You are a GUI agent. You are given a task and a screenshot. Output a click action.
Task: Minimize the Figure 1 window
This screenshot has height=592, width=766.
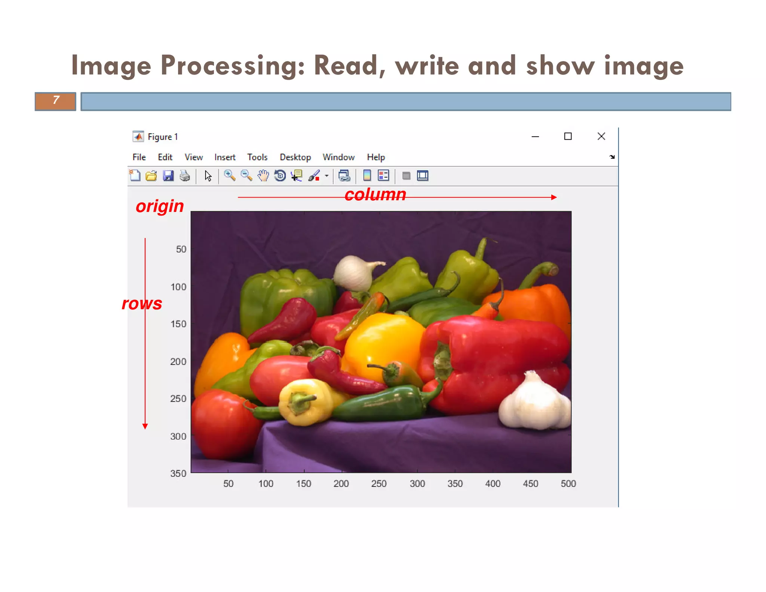pyautogui.click(x=535, y=137)
